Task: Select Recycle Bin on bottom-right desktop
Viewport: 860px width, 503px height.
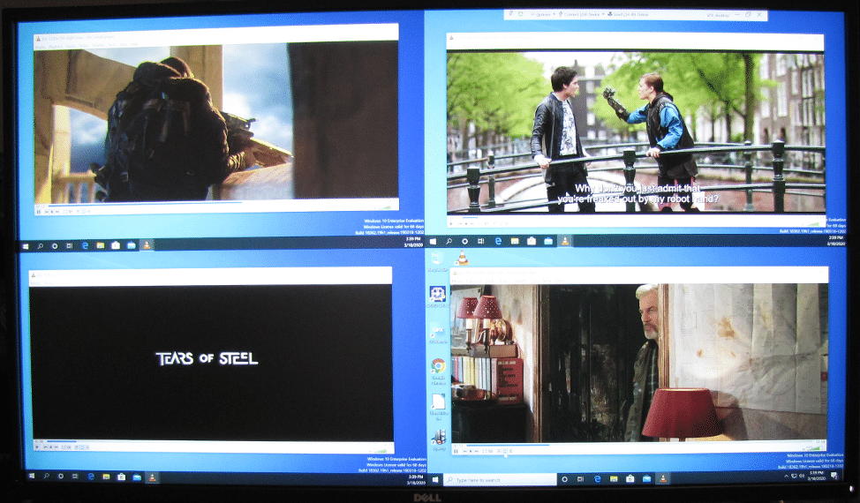Action: 437,260
